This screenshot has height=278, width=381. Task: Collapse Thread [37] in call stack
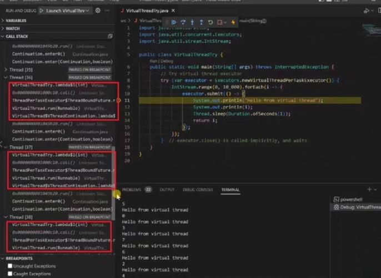point(6,147)
